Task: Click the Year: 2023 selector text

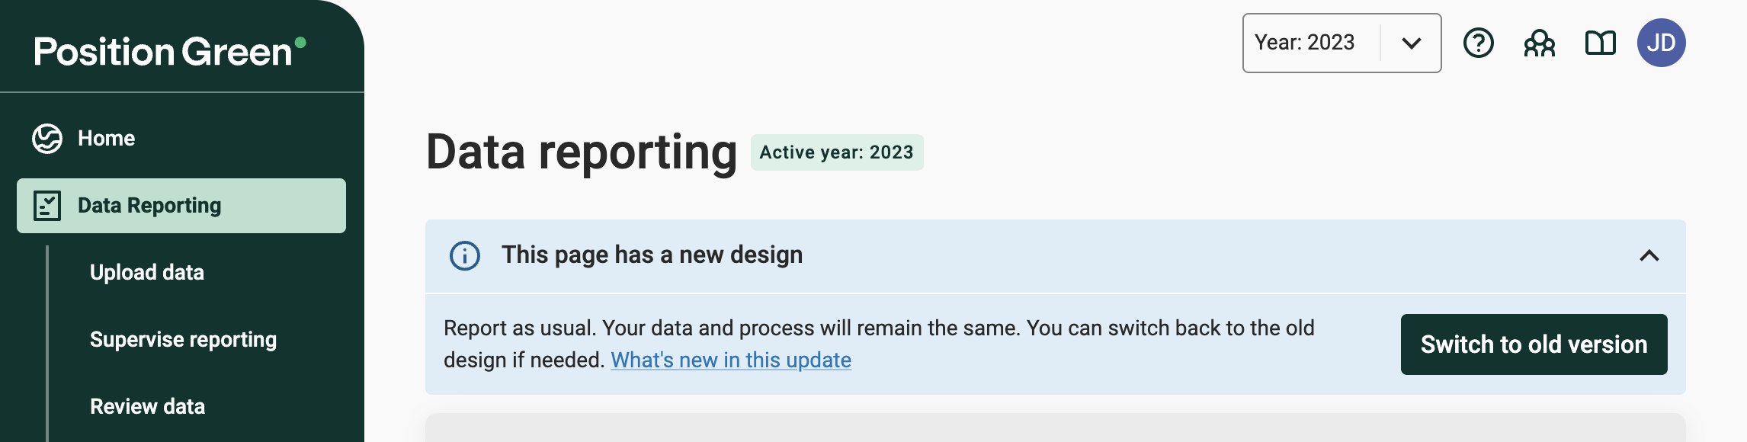Action: pos(1304,43)
